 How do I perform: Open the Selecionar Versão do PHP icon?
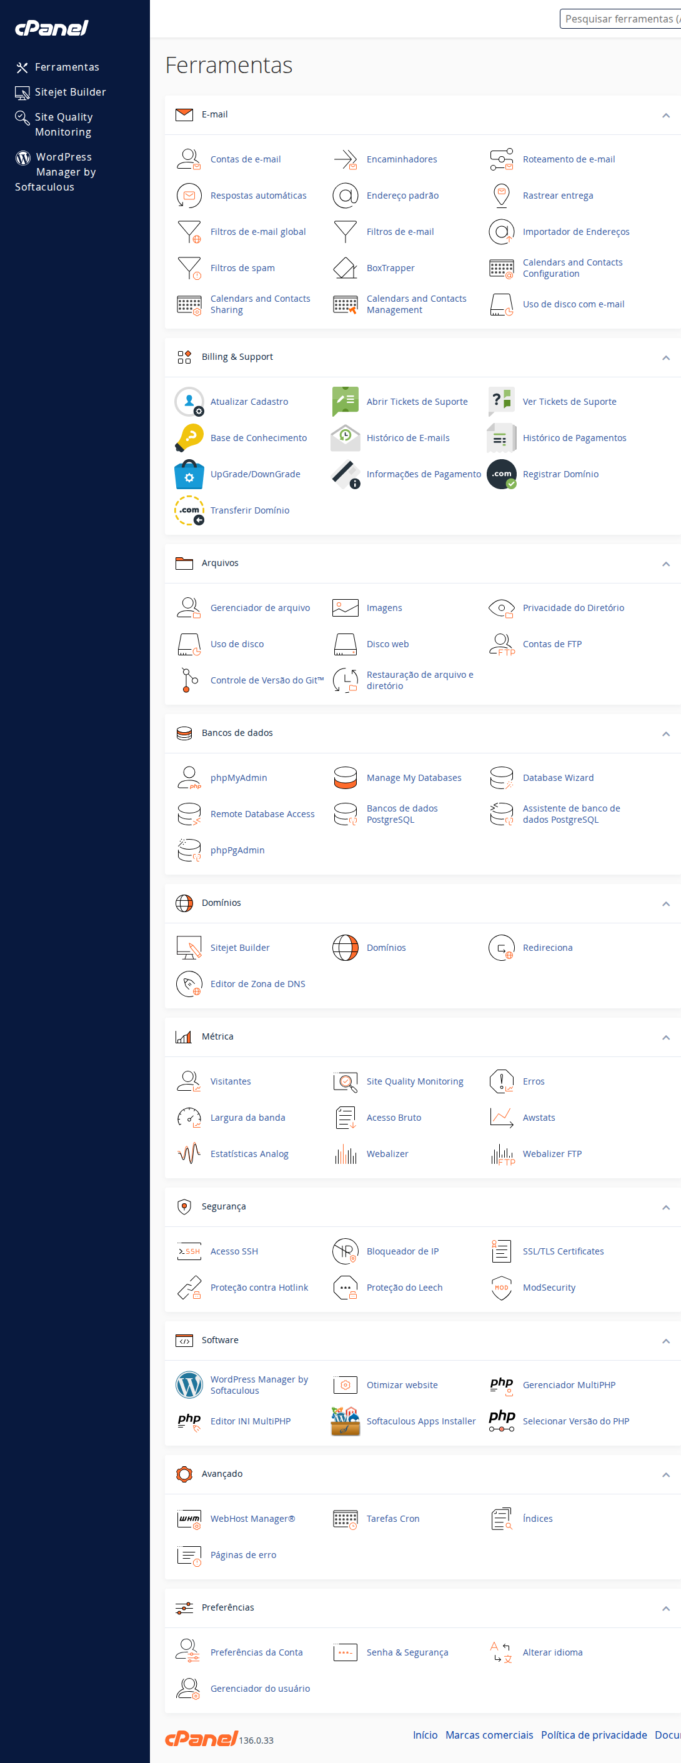coord(501,1421)
